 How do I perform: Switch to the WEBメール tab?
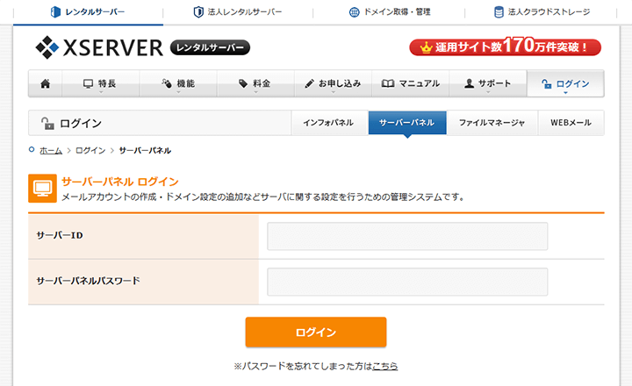571,123
